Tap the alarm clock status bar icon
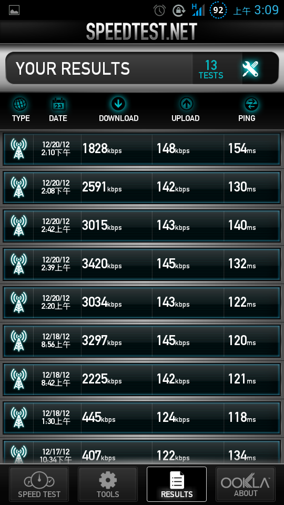 160,11
